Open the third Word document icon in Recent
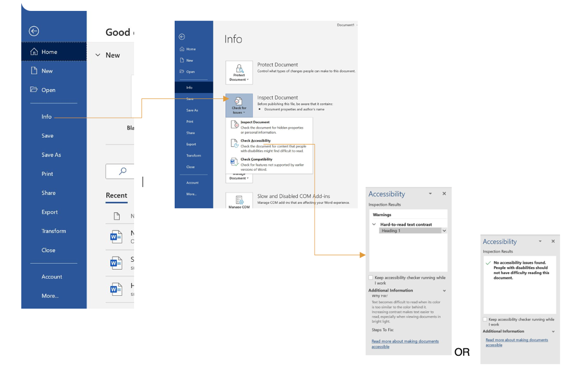Image resolution: width=565 pixels, height=377 pixels. pos(116,289)
